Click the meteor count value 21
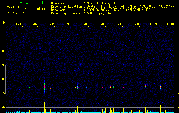 click(41, 13)
